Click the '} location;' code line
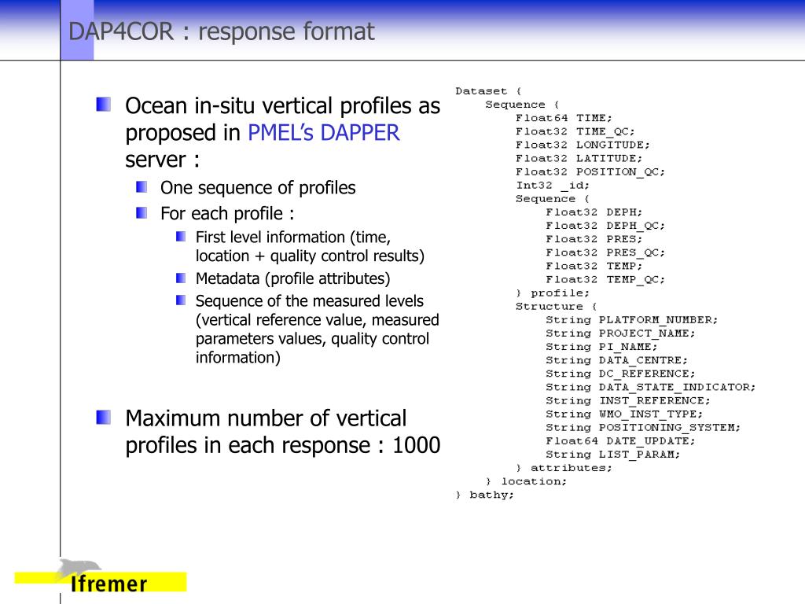The width and height of the screenshot is (805, 604). pos(526,481)
